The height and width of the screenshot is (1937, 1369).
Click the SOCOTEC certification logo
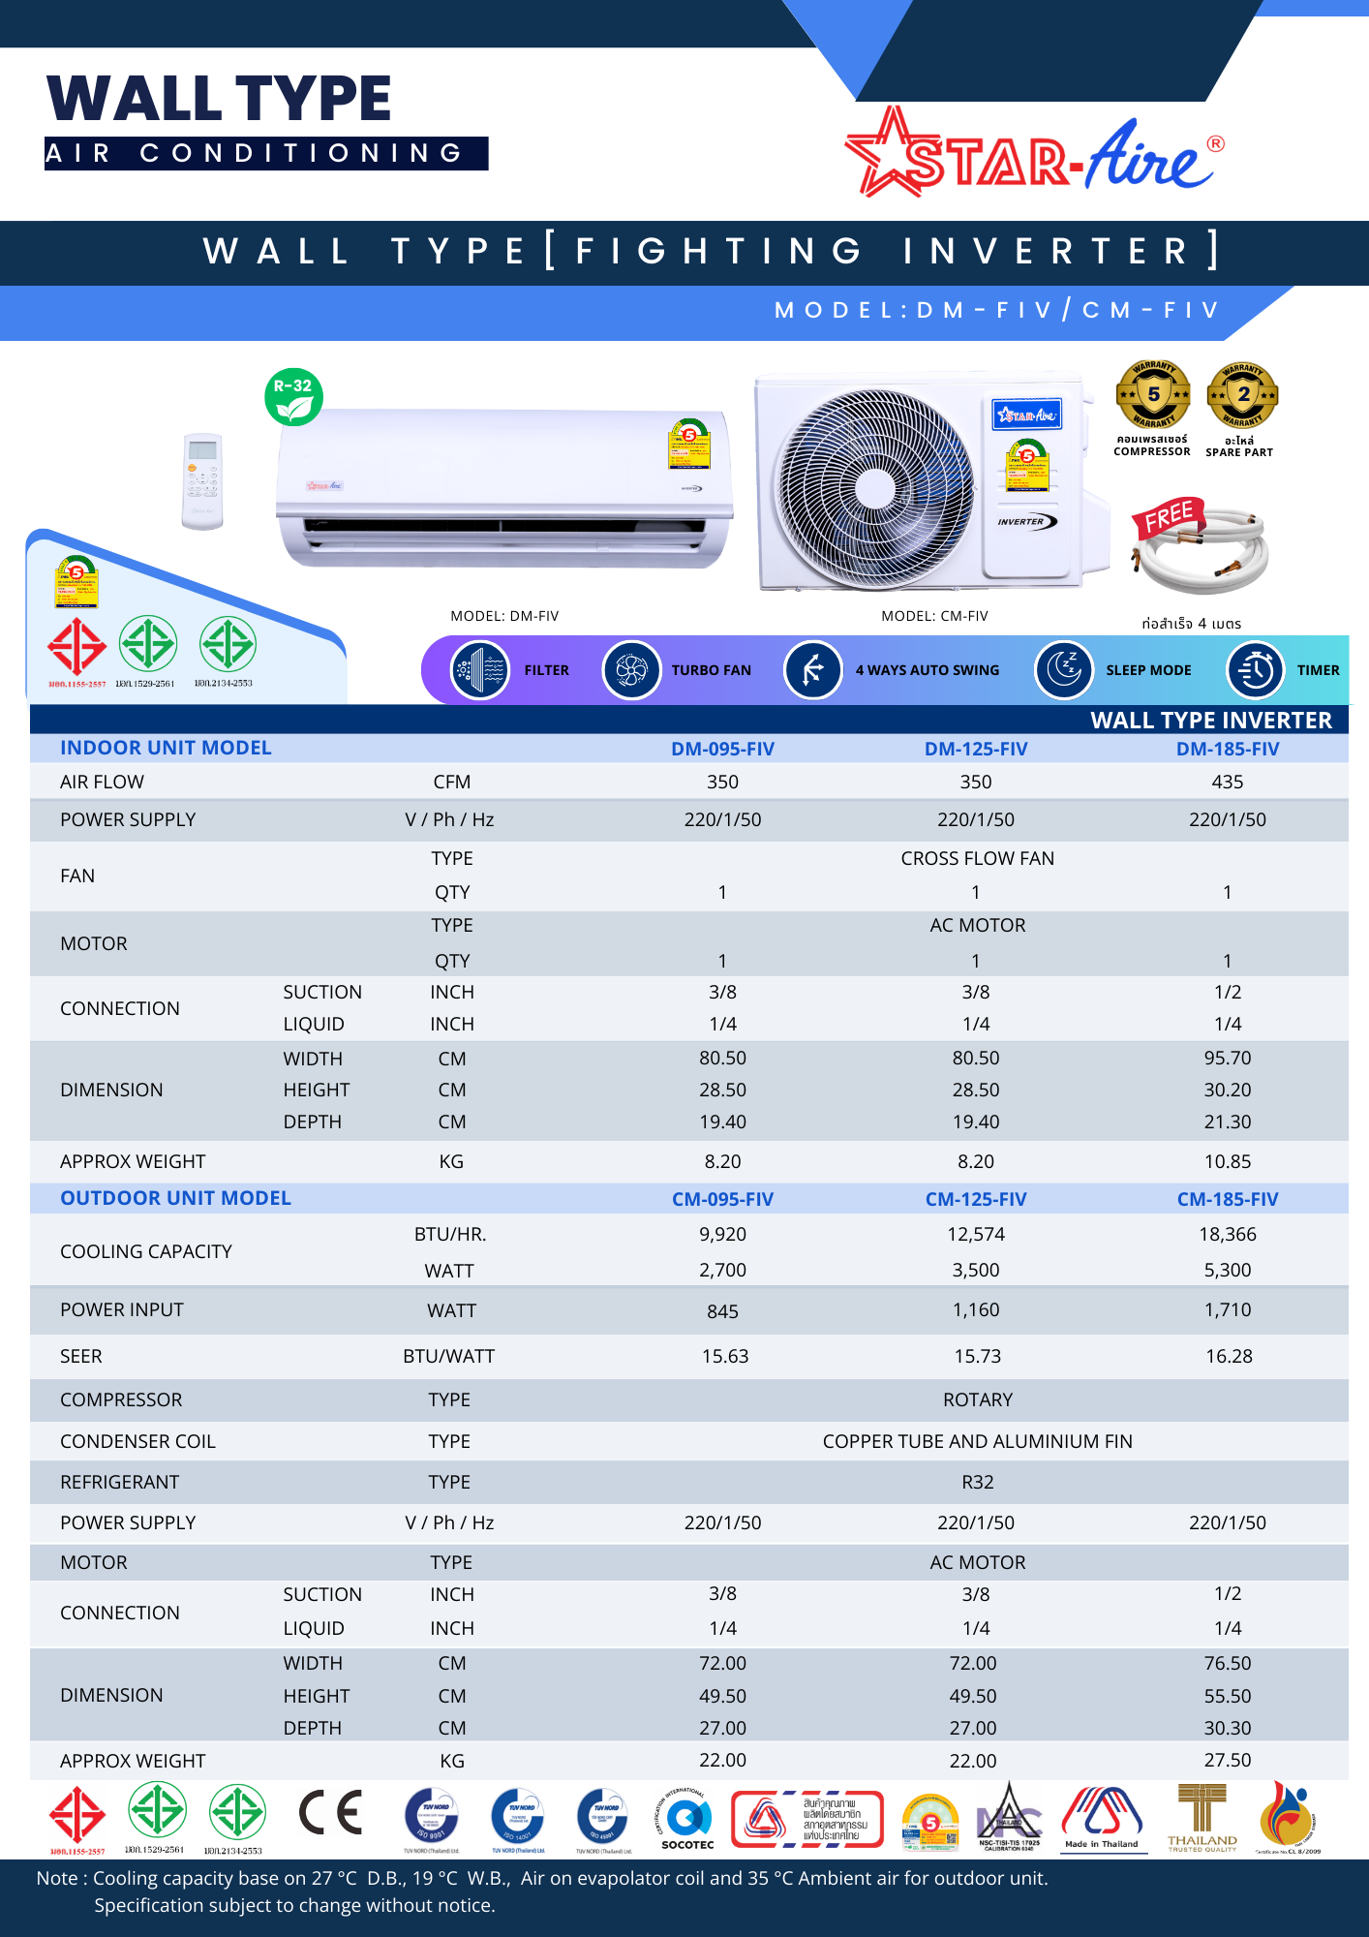point(687,1819)
